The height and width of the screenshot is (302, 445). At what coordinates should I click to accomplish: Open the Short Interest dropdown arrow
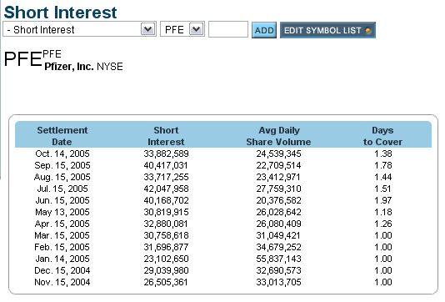[148, 29]
